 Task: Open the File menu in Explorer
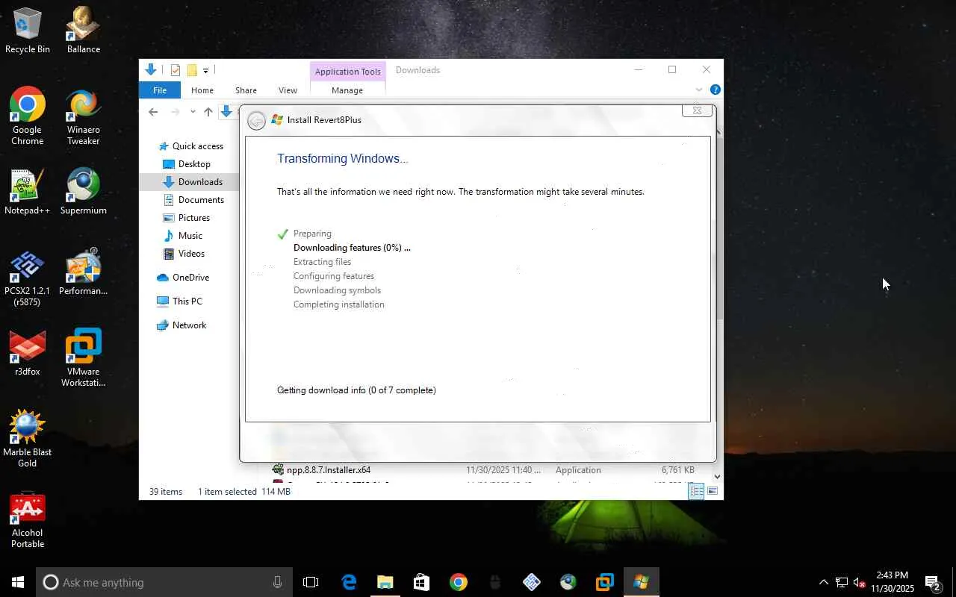(x=160, y=90)
